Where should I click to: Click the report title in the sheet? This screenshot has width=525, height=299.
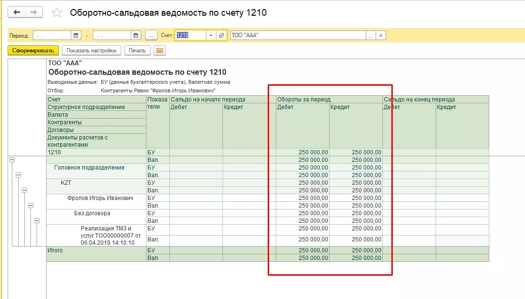pos(137,72)
